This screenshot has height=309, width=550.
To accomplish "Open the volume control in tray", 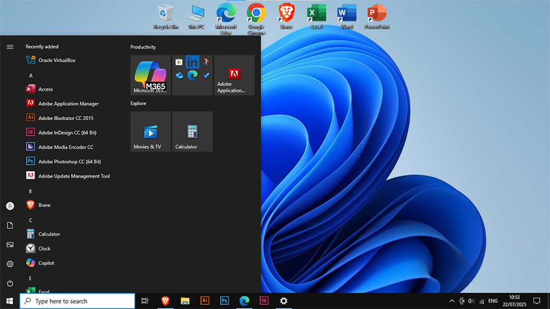I will (x=471, y=301).
